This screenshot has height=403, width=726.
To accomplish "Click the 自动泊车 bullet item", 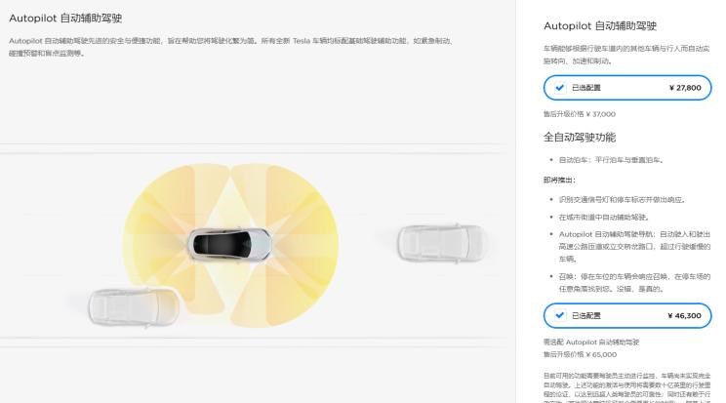I will click(x=612, y=160).
